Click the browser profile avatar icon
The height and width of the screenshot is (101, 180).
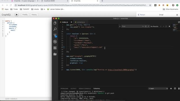[173, 5]
